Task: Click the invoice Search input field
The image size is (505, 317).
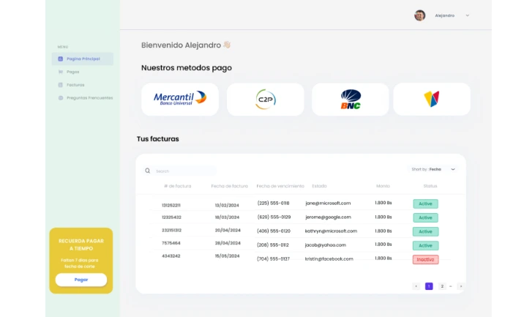Action: (183, 171)
